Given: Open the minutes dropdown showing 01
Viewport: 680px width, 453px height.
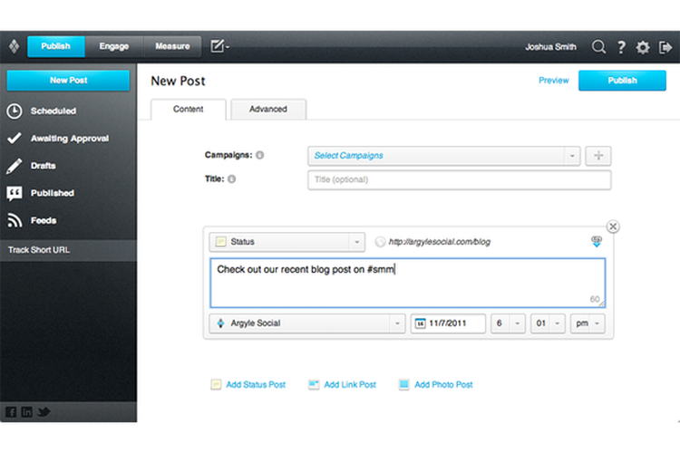Looking at the screenshot, I should [x=548, y=323].
